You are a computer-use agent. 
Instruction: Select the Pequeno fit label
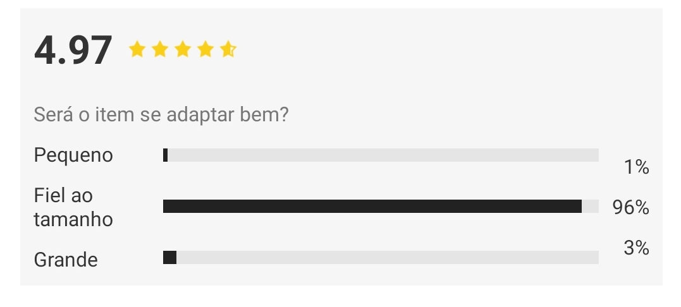(x=73, y=155)
